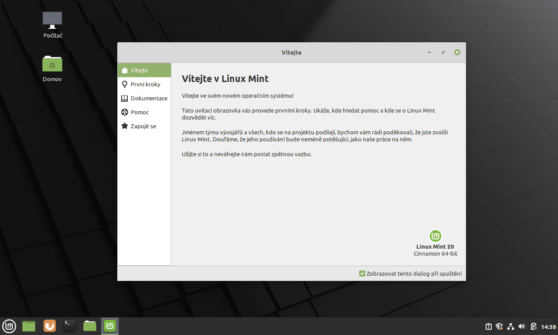This screenshot has height=335, width=558.
Task: Click the show desktop taskbar icon
Action: click(28, 326)
